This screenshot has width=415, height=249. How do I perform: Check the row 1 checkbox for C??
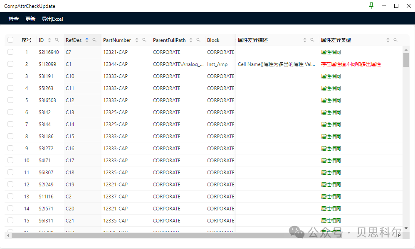click(x=10, y=52)
